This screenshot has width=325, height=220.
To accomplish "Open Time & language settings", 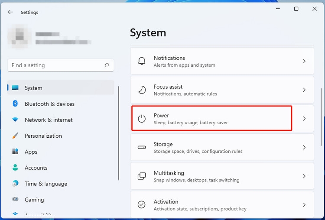I will coord(61,184).
